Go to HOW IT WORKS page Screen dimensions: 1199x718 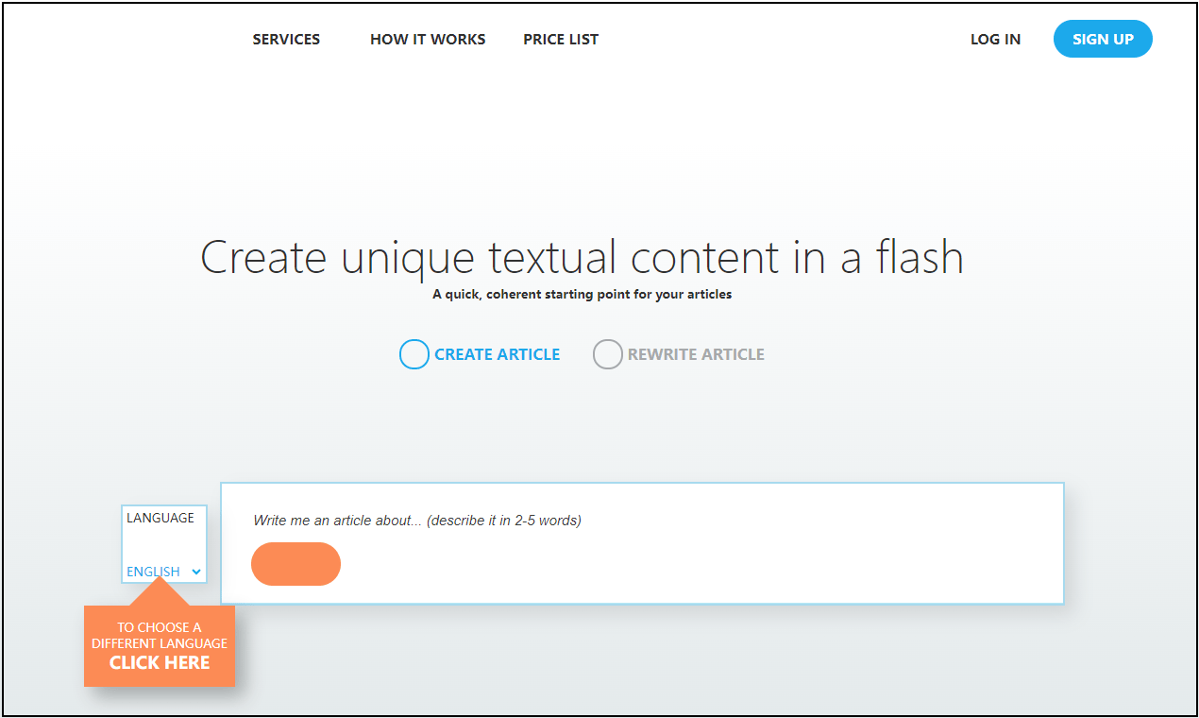(428, 40)
